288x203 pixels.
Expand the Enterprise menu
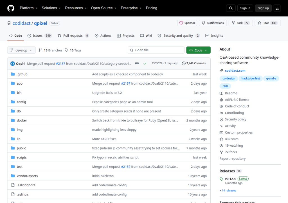131,8
